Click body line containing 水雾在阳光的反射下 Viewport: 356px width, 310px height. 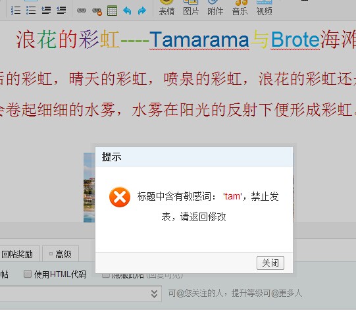pyautogui.click(x=178, y=110)
